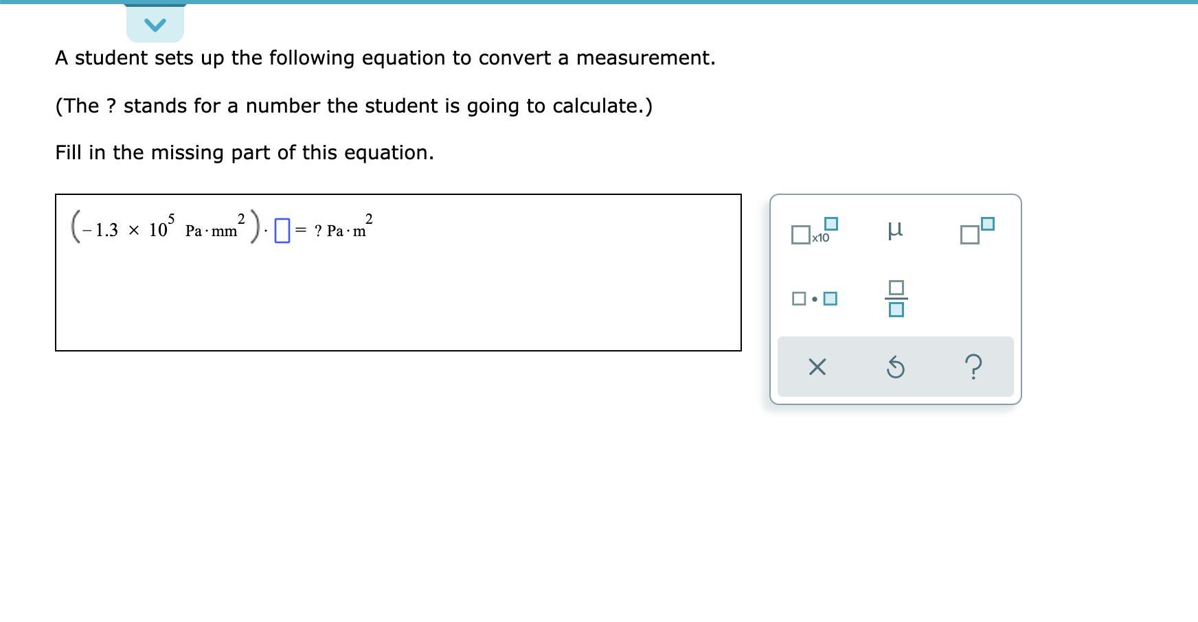1198x622 pixels.
Task: Open help with the question mark button
Action: (x=973, y=367)
